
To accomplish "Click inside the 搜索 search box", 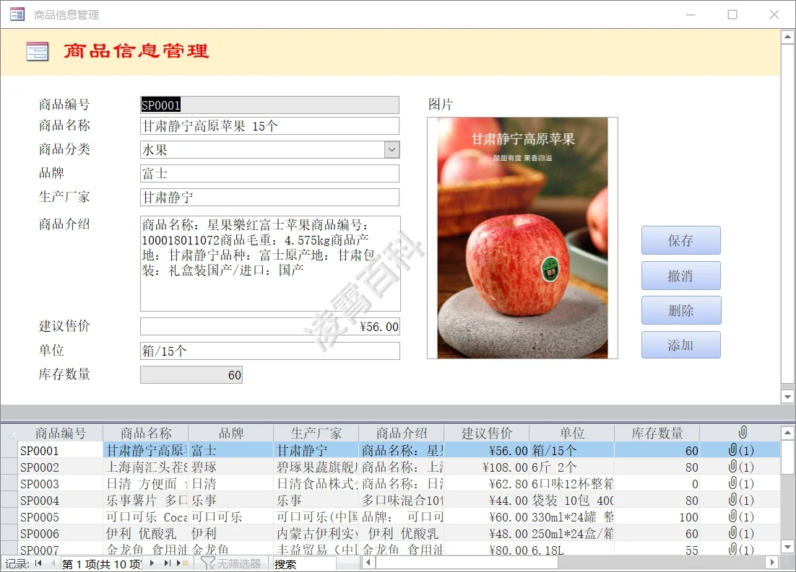I will (x=303, y=563).
